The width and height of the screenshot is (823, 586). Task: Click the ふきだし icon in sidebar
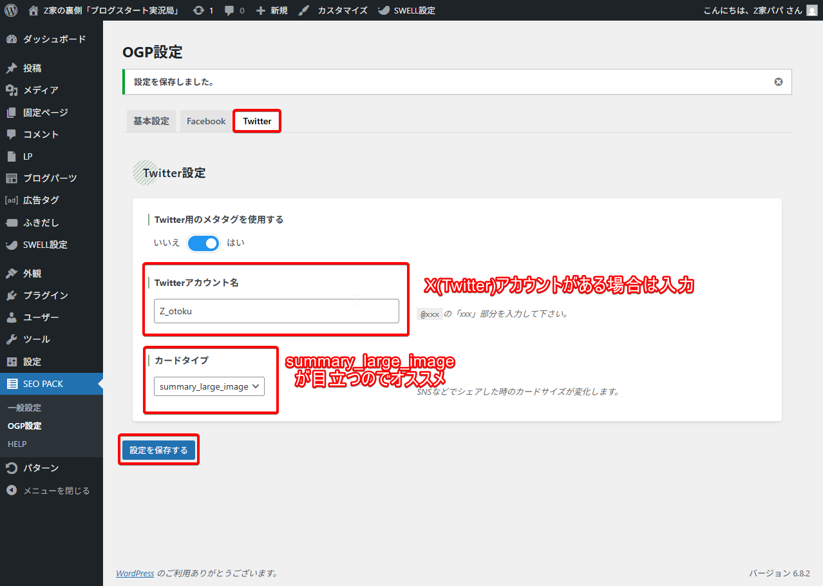tap(12, 223)
